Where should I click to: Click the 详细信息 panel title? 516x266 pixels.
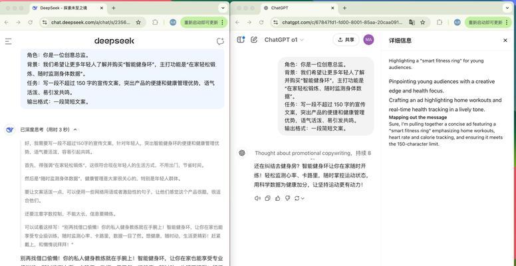coord(400,41)
